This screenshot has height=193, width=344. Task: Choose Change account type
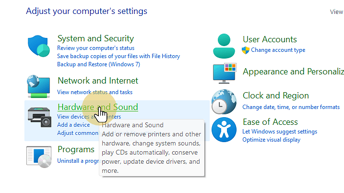(278, 50)
